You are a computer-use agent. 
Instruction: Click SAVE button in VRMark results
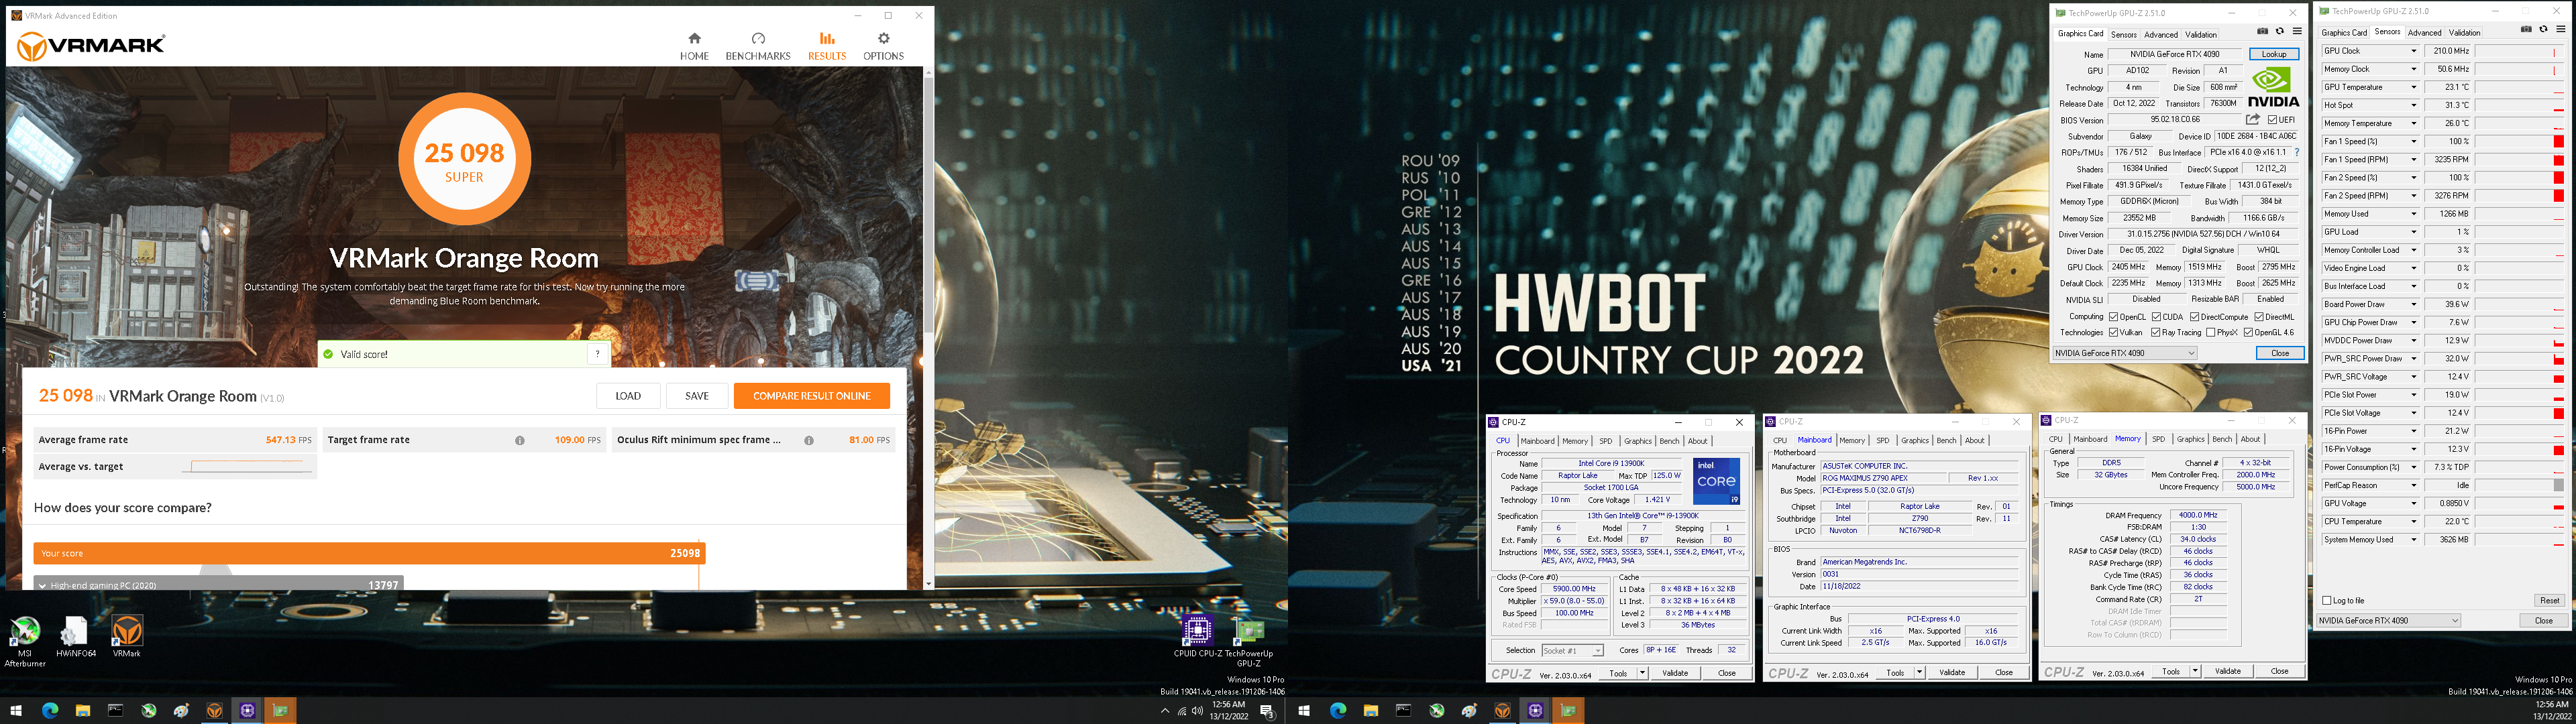point(697,396)
